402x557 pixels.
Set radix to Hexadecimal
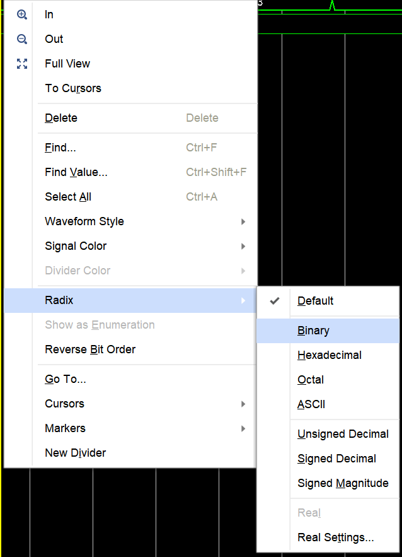330,355
